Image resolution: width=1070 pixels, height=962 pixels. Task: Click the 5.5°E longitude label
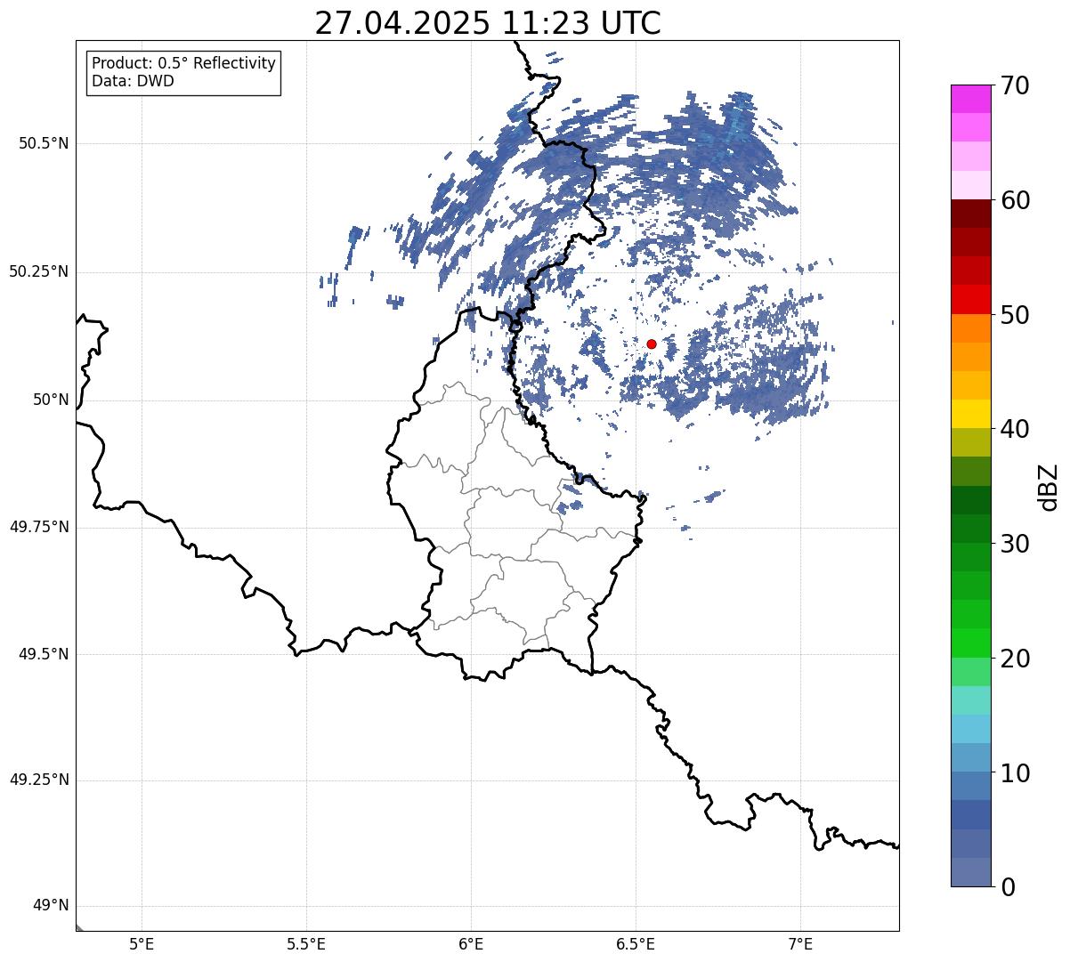(306, 943)
